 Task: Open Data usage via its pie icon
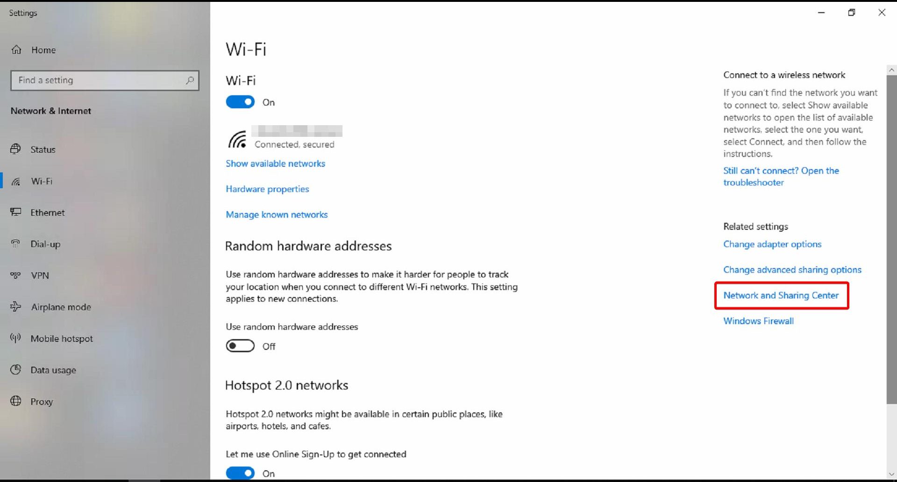(x=15, y=369)
